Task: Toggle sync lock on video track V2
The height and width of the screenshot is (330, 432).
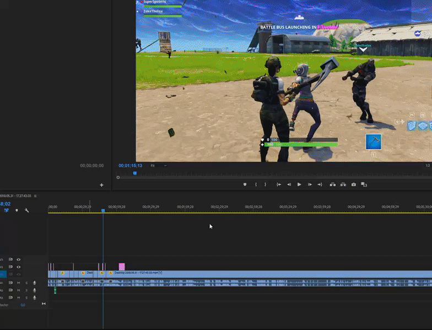Action: [x=10, y=267]
